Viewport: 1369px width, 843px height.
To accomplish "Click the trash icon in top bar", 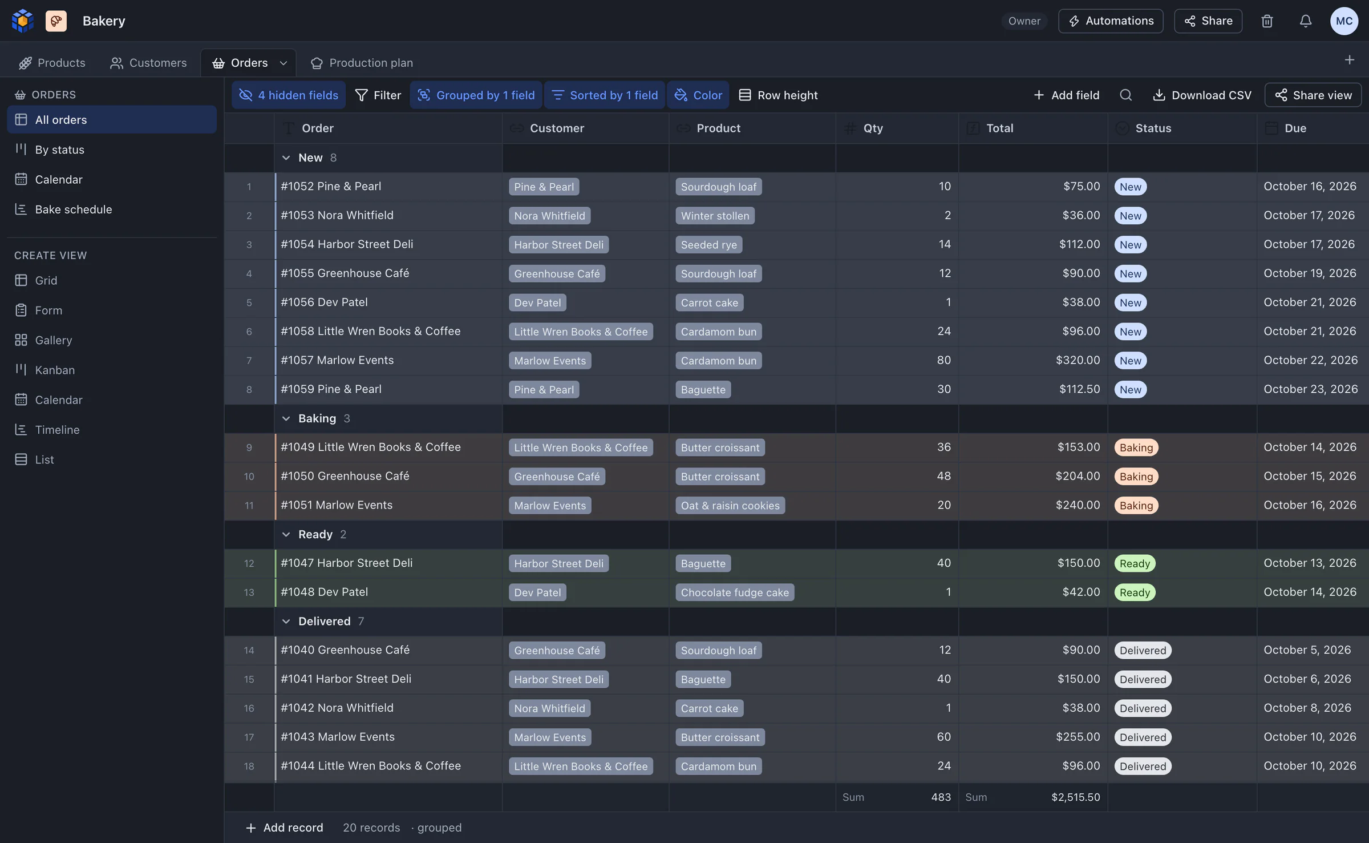I will [1267, 21].
